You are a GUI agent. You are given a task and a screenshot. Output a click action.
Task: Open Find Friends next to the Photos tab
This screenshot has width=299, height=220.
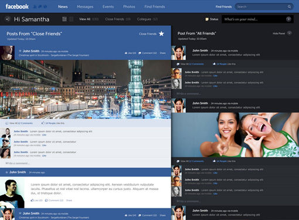155,6
